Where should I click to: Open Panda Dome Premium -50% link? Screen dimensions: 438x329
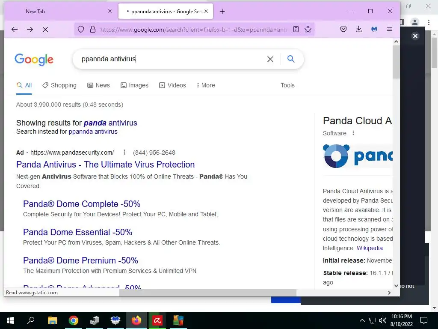pyautogui.click(x=80, y=260)
